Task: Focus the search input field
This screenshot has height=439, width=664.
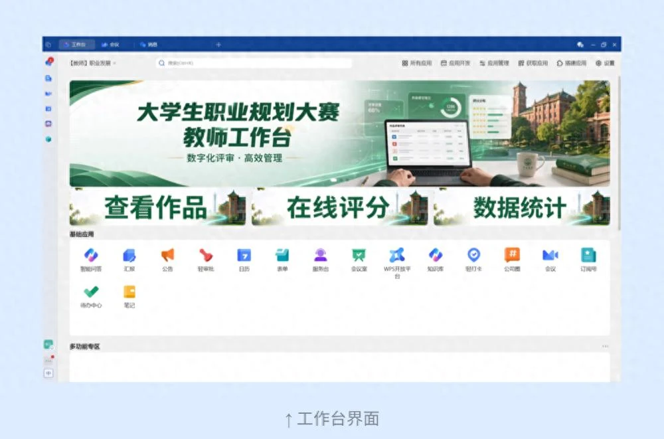Action: coord(254,63)
